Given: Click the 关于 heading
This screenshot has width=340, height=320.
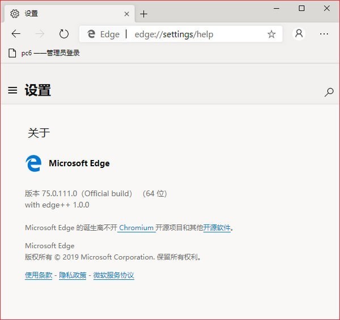Looking at the screenshot, I should (39, 133).
